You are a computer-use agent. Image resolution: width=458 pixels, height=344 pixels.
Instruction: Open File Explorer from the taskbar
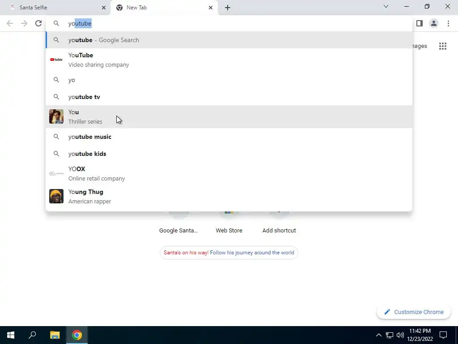click(x=55, y=335)
